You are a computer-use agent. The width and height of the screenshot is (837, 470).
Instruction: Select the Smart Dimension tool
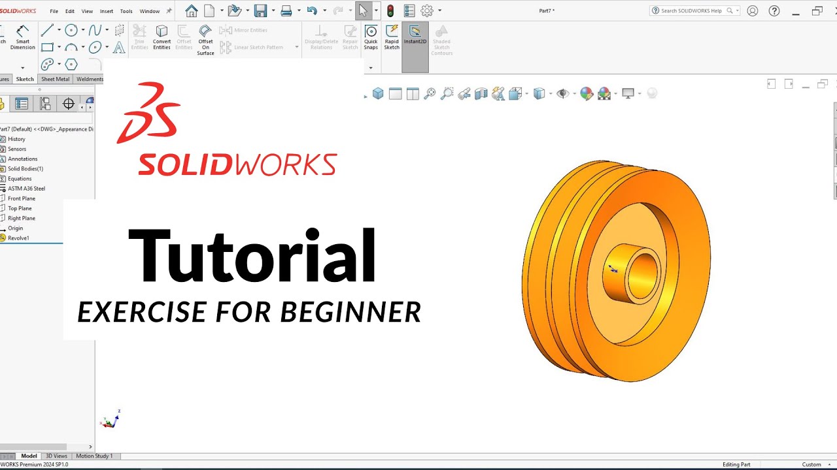(22, 38)
